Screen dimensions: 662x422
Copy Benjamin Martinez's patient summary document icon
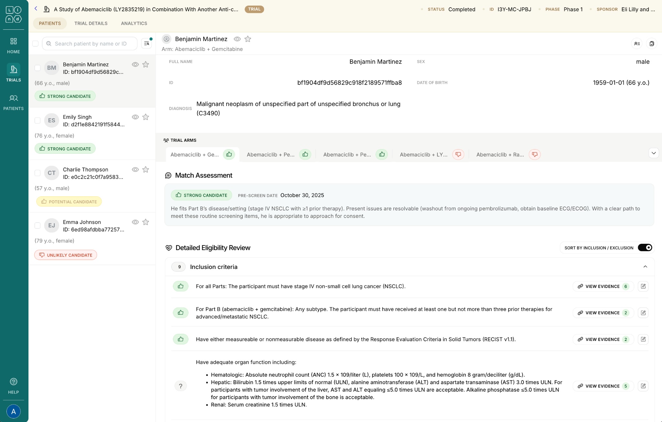(x=651, y=44)
